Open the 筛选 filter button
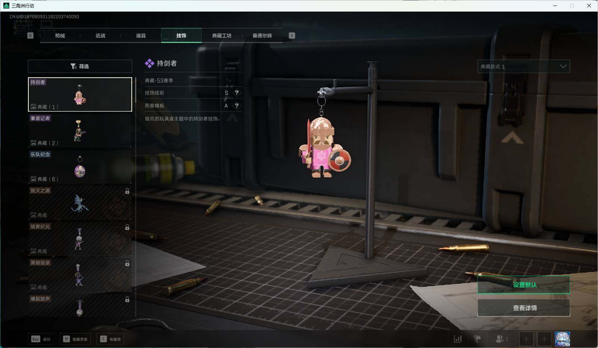Image resolution: width=598 pixels, height=348 pixels. (80, 66)
